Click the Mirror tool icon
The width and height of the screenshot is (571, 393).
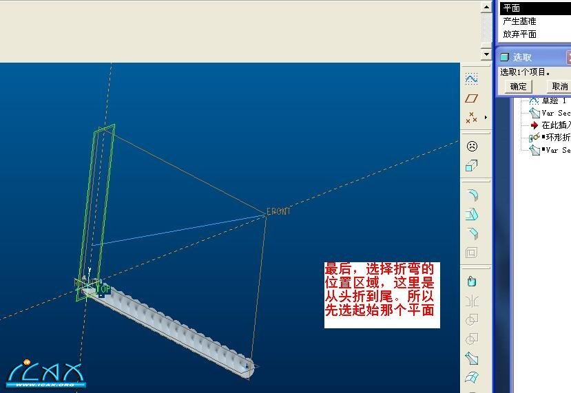pos(472,301)
